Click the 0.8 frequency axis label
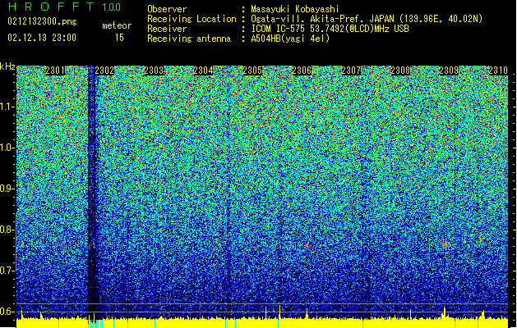The width and height of the screenshot is (517, 328). (x=7, y=230)
